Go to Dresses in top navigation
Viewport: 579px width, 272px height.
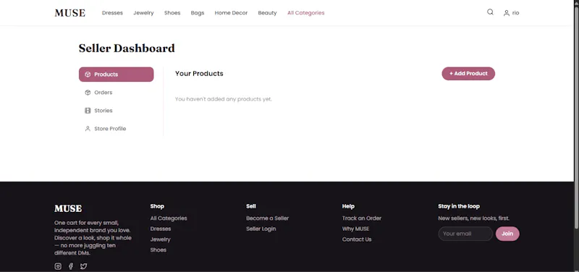[112, 13]
